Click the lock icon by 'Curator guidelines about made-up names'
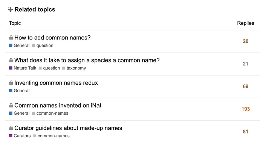Screen dimensions: 260x147 click(11, 128)
